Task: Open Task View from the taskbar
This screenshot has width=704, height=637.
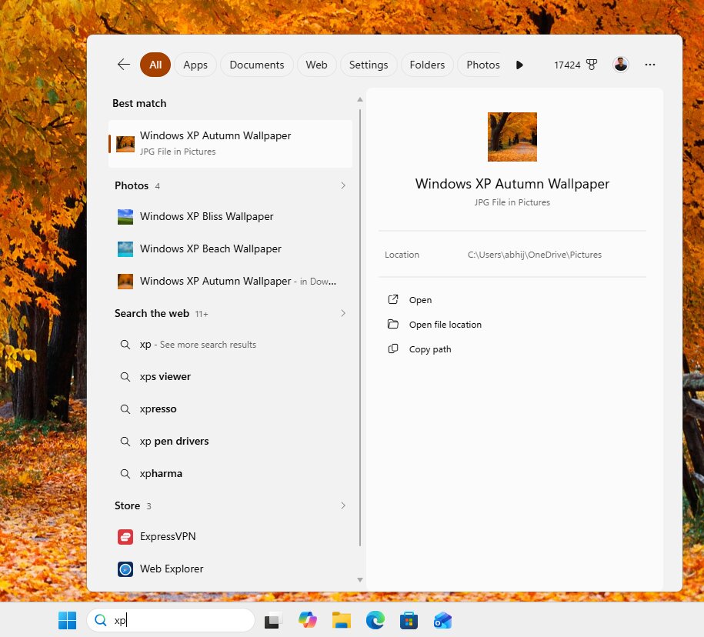Action: (272, 620)
